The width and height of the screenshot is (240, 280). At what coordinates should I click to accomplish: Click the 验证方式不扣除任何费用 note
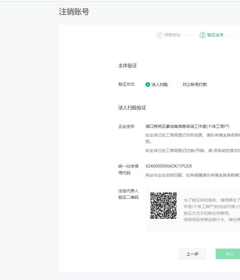click(207, 213)
